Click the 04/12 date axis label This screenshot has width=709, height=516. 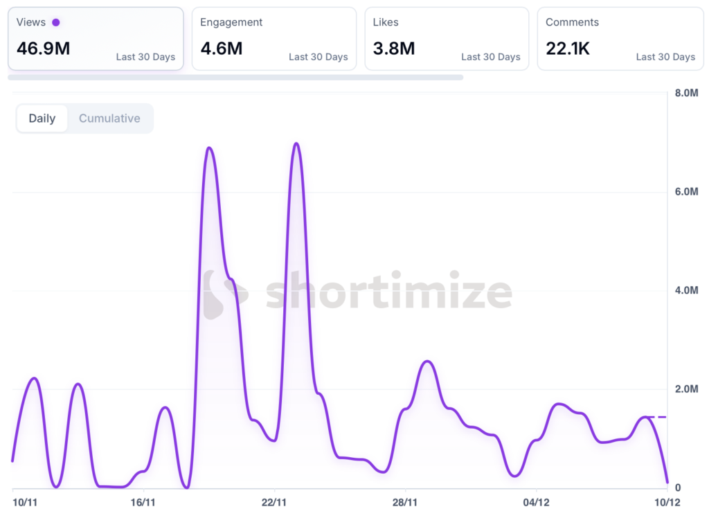point(536,501)
